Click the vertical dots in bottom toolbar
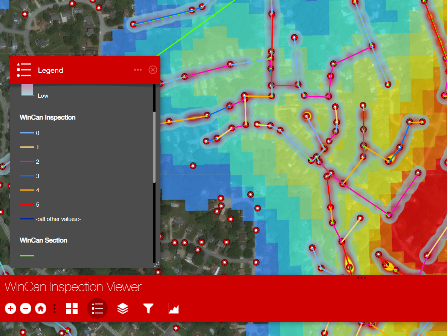Screen dimensions: 447x336 point(55,308)
